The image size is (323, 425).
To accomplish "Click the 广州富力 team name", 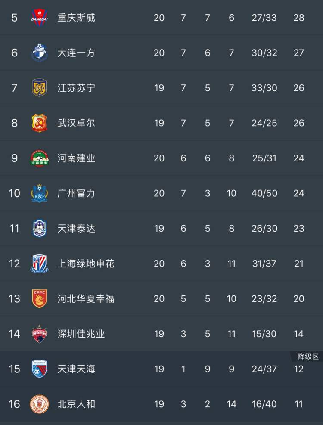I will (76, 193).
